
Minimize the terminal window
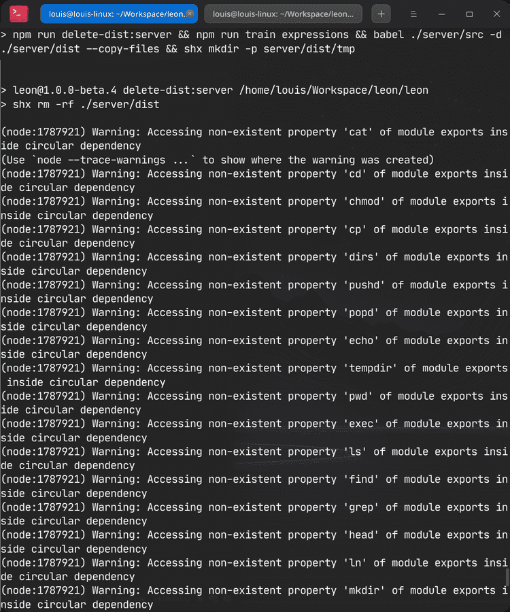(x=442, y=14)
